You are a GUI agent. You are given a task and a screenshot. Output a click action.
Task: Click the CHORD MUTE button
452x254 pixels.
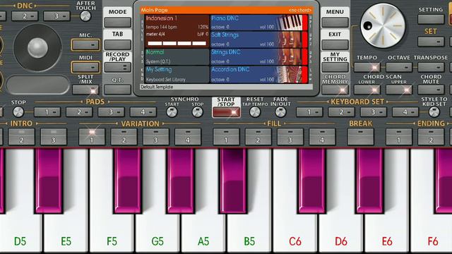pyautogui.click(x=431, y=90)
